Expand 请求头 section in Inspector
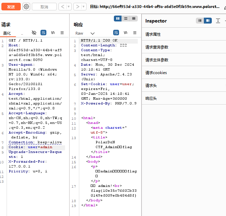This screenshot has width=226, height=216. 184,85
